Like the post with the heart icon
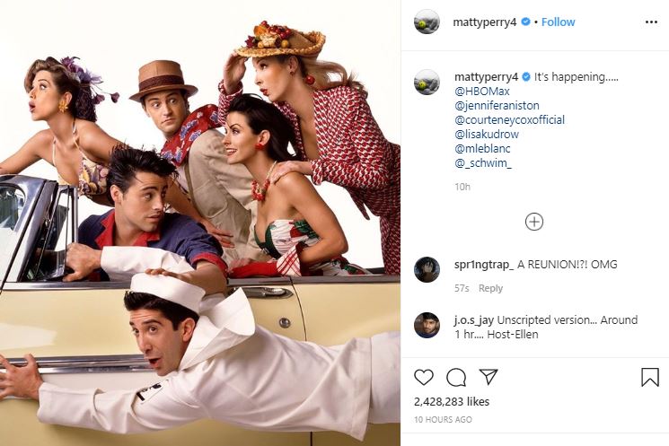 [x=424, y=378]
